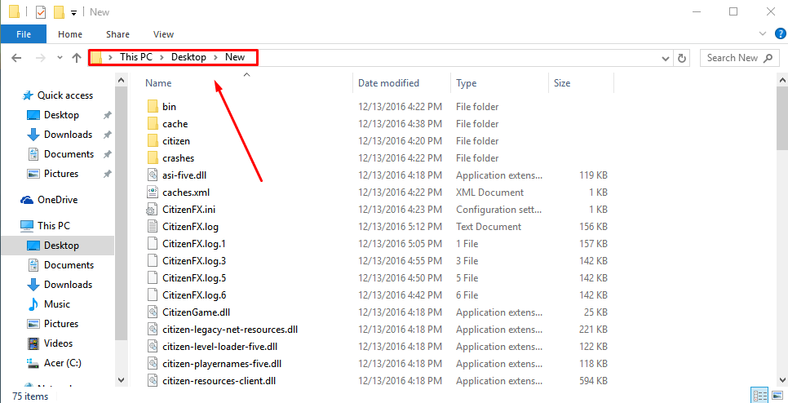Expand the chevron after Desktop in address bar
The height and width of the screenshot is (403, 788).
click(215, 57)
